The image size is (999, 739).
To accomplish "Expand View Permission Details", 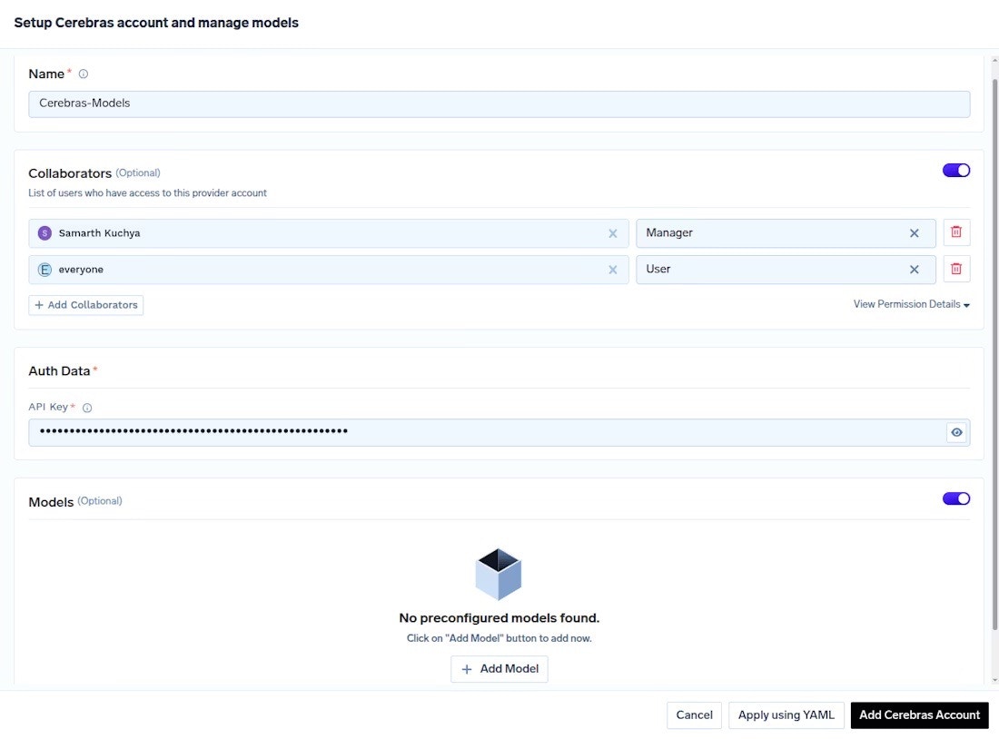I will click(x=911, y=304).
